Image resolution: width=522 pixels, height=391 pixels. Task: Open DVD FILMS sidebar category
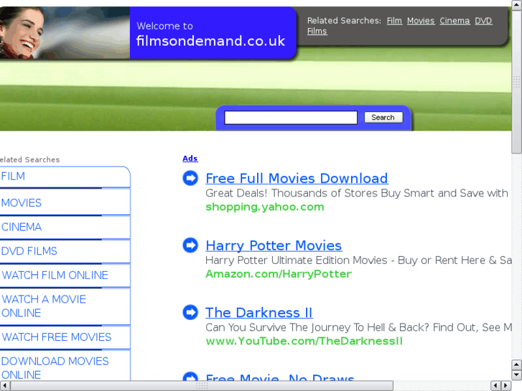65,251
